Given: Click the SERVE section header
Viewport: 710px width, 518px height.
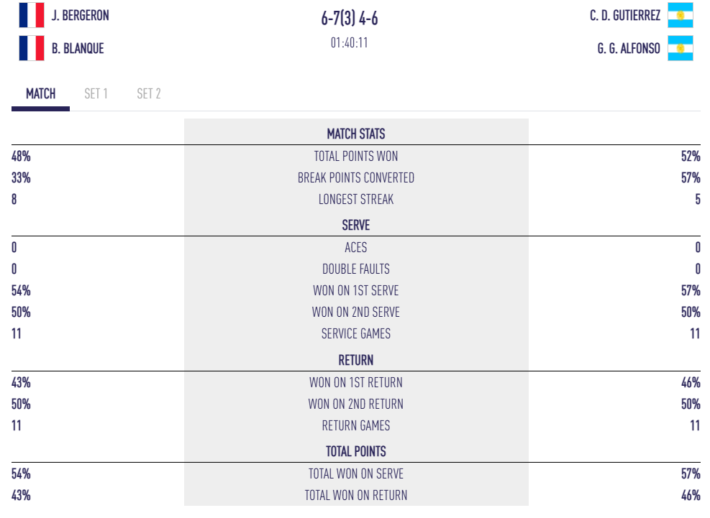Looking at the screenshot, I should [356, 225].
